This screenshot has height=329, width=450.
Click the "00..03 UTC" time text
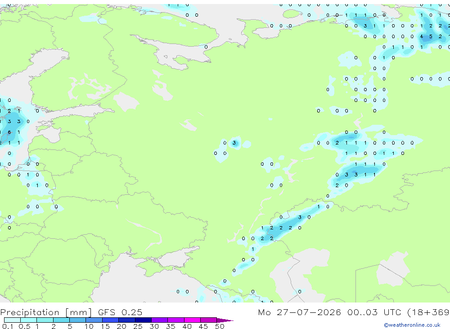(374, 312)
